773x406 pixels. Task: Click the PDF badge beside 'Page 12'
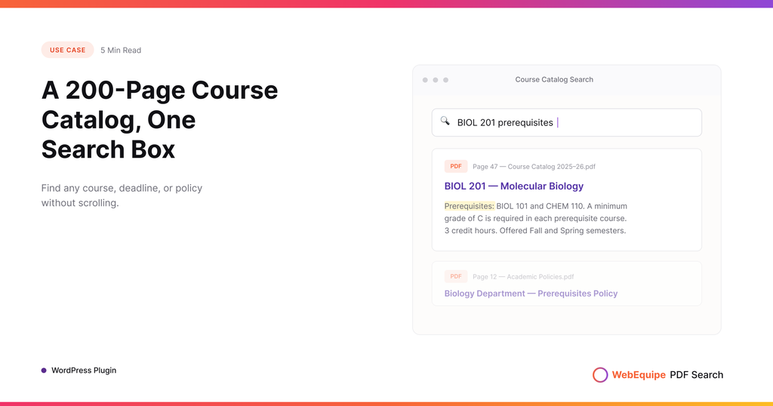click(x=455, y=276)
